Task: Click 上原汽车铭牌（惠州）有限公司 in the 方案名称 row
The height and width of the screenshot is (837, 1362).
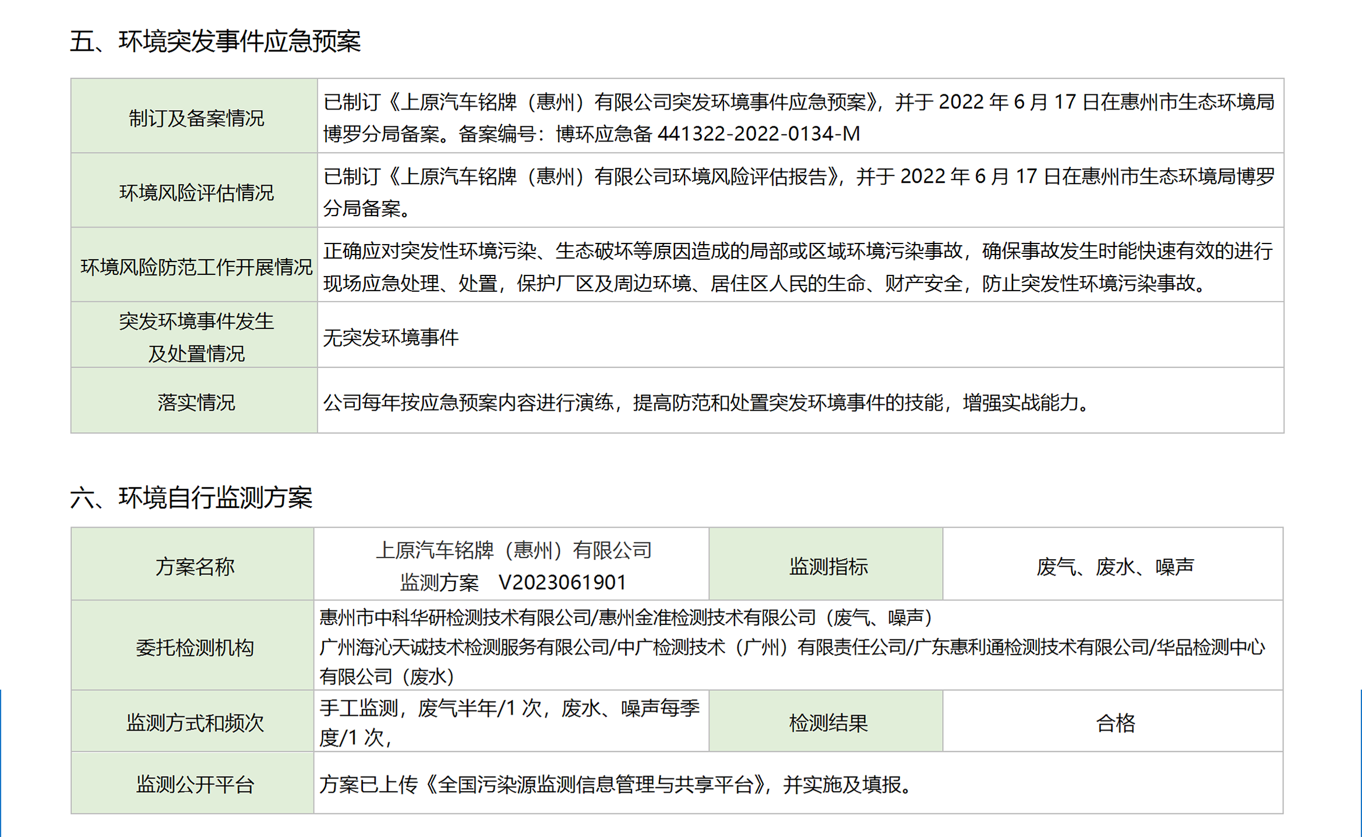Action: 513,550
